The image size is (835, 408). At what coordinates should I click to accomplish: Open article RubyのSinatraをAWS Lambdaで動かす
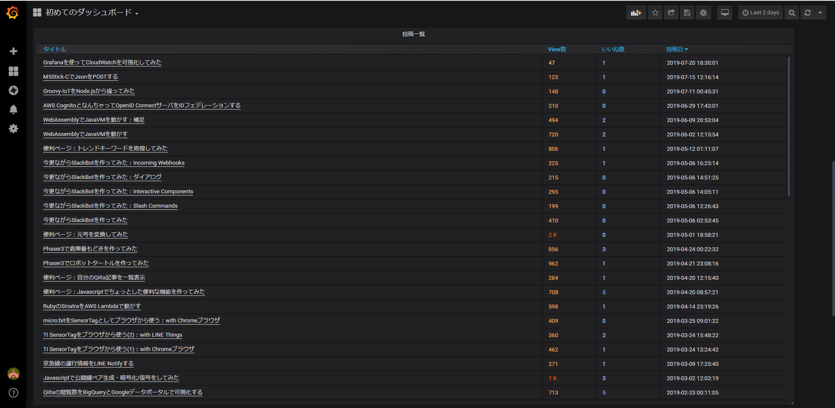pos(92,306)
